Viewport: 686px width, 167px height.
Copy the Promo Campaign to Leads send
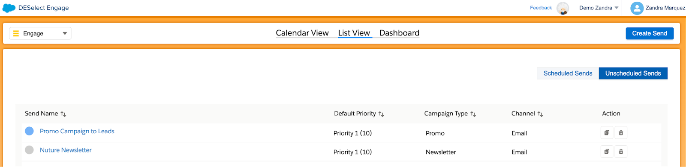point(607,133)
